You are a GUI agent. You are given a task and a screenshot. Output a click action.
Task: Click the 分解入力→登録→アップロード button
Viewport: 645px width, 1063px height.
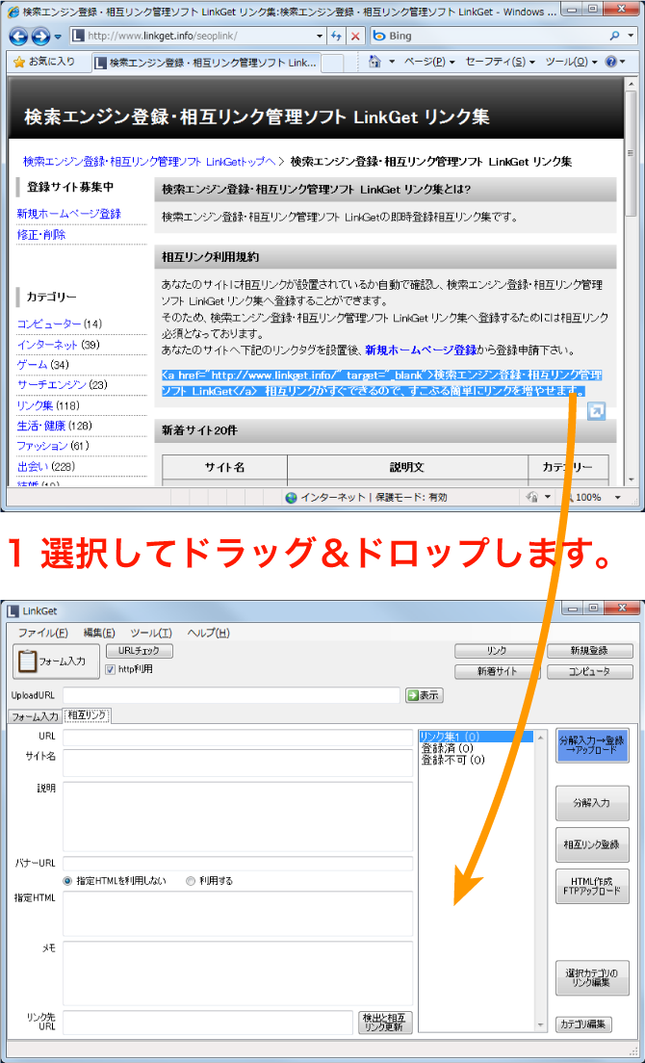[x=592, y=745]
